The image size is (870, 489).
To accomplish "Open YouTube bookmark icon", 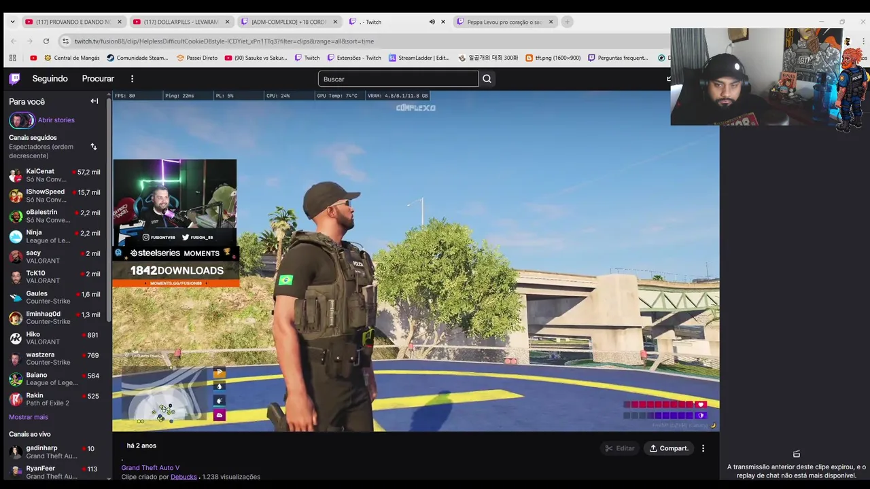I will tap(33, 58).
